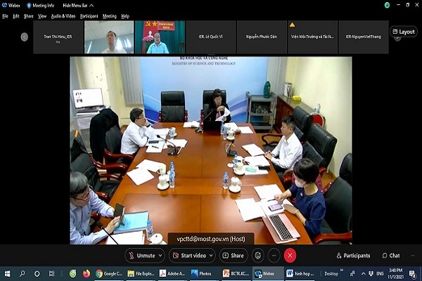
Task: Select the video tile with red flag background
Action: point(160,37)
